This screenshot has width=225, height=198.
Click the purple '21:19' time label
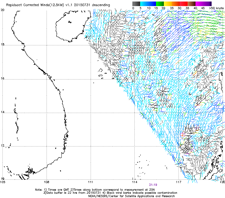153,185
